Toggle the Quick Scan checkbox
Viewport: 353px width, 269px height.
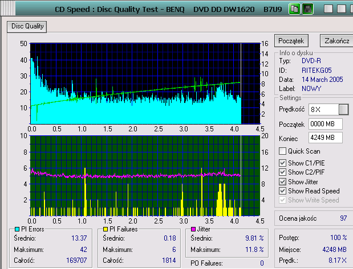(x=282, y=151)
